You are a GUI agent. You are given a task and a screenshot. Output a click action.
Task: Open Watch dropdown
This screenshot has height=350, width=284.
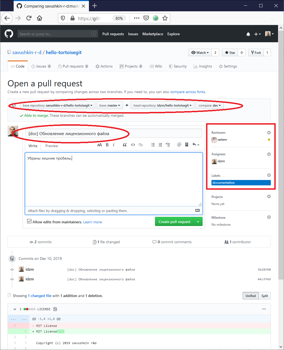pos(200,52)
